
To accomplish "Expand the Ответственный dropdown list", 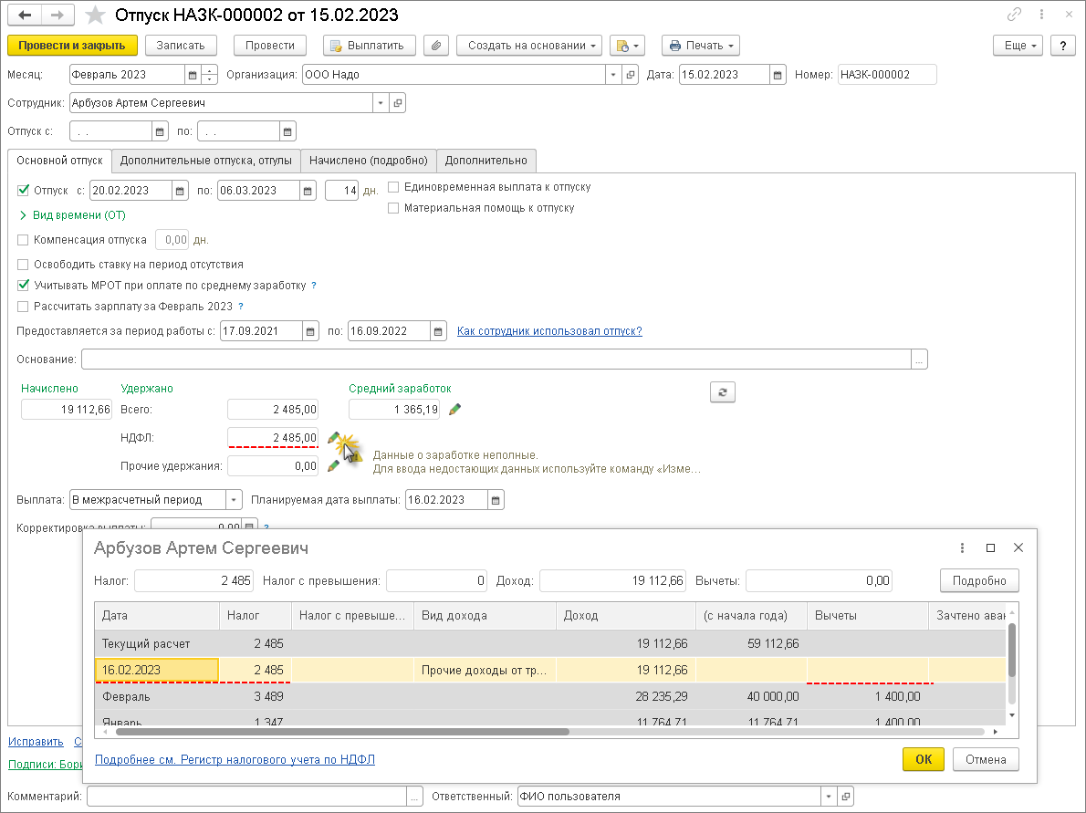I will 829,797.
